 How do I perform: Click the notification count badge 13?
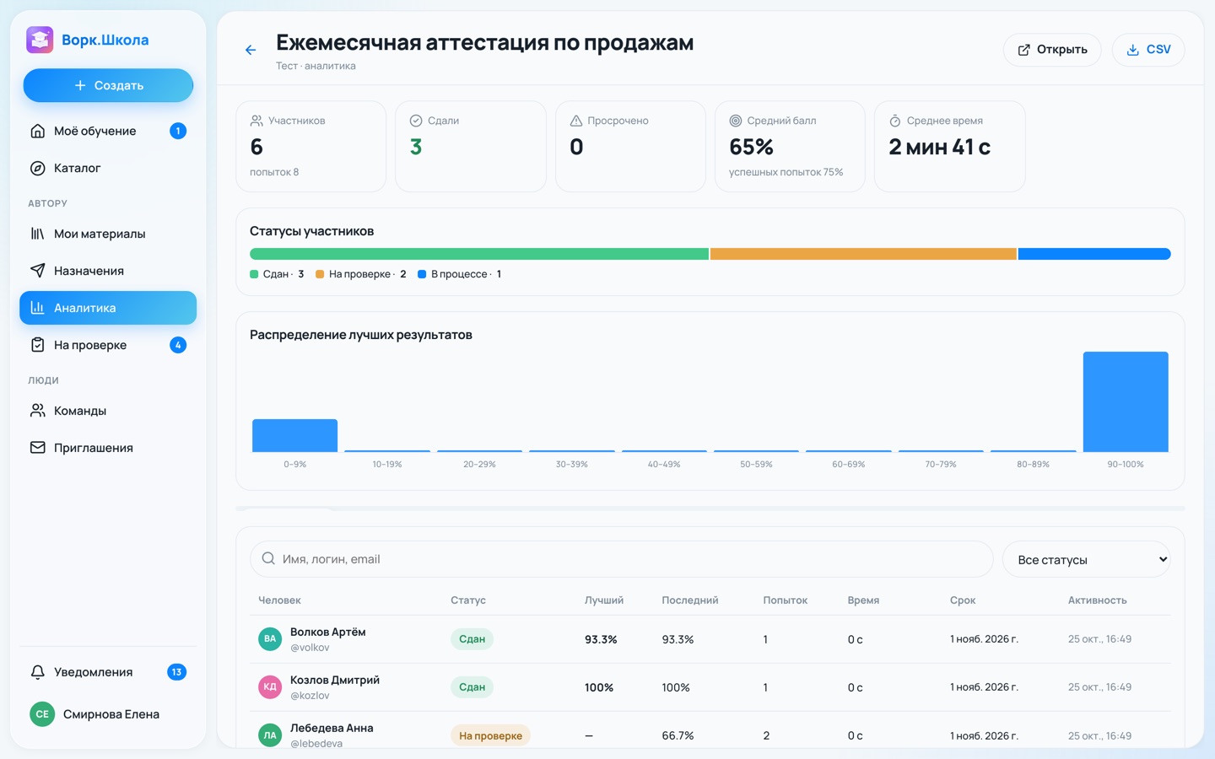click(176, 672)
